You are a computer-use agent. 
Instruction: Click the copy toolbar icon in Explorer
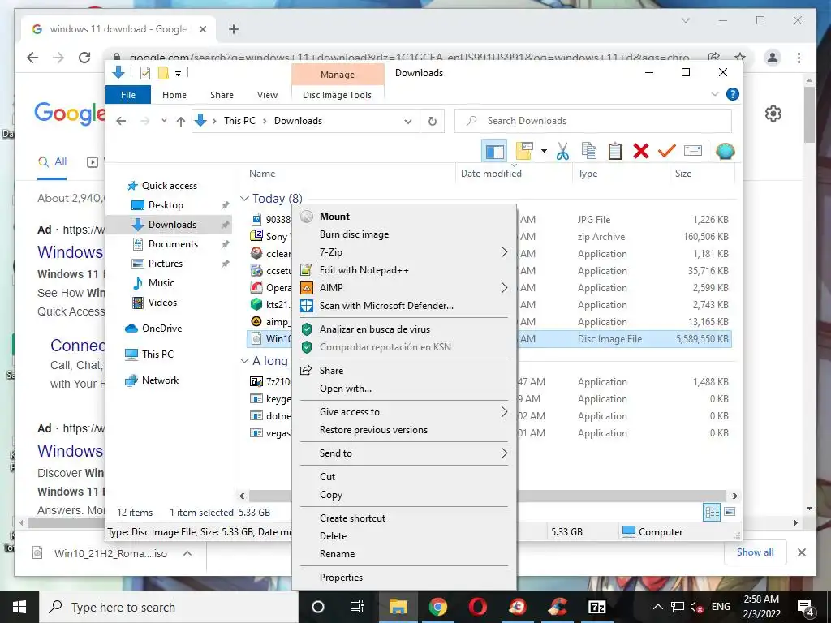(x=589, y=152)
